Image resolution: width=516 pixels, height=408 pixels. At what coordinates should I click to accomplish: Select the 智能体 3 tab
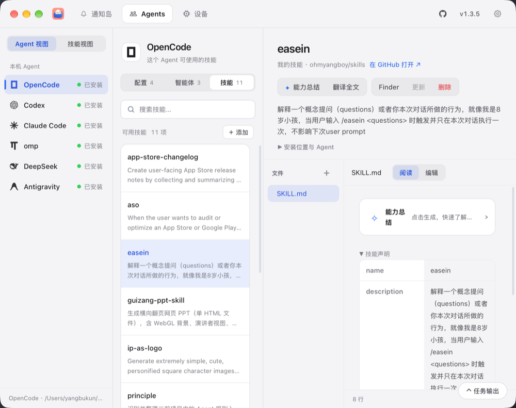[x=188, y=83]
